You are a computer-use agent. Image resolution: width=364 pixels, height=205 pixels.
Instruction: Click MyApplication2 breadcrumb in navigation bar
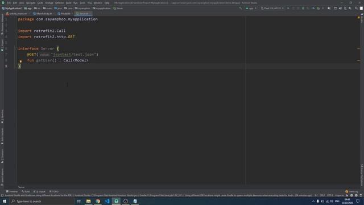point(11,8)
